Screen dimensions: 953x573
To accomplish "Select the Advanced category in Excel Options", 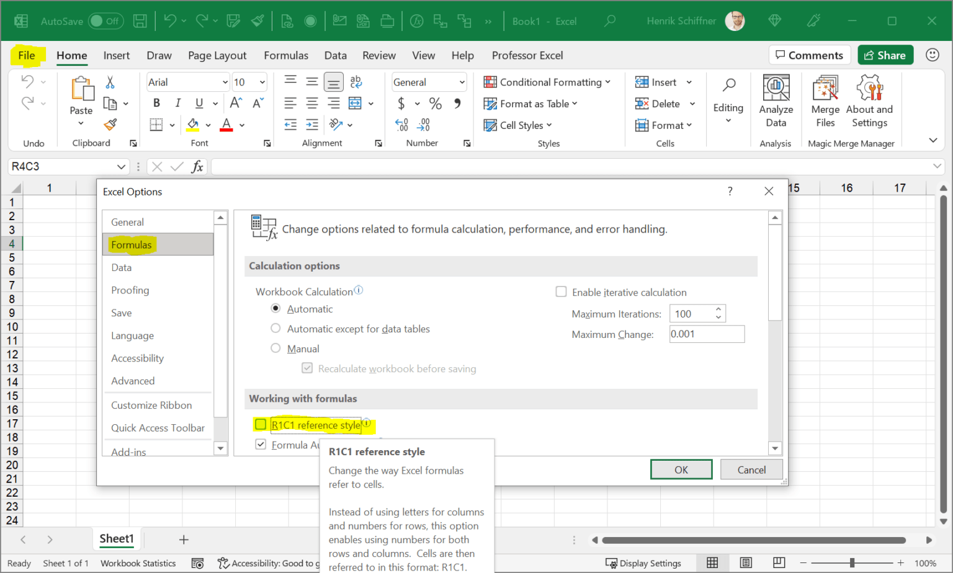I will pos(133,380).
